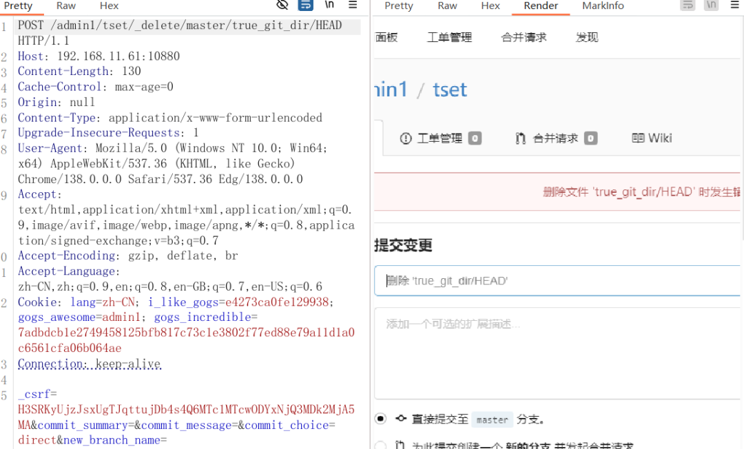Switch request view to Raw tab
744x449 pixels.
point(66,6)
